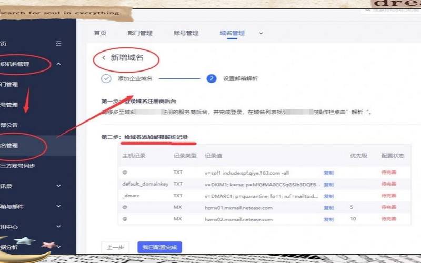Expand the 通讯录 sidebar section chevron
Screen dimensions: 421x263
click(58, 186)
